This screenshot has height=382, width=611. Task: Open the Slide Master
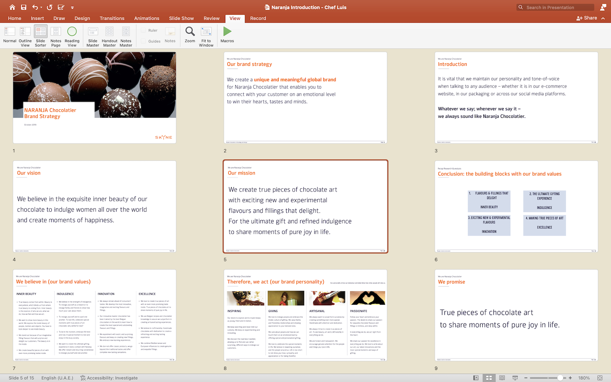(x=93, y=37)
